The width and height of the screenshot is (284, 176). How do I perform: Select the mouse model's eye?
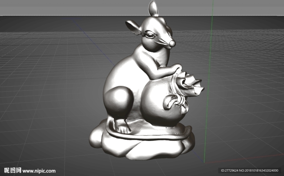pos(150,35)
